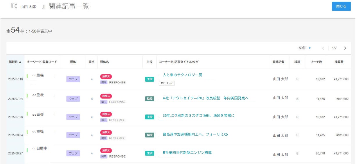Click the 脇役 badge for the 2025.07.24 article

pos(150,99)
